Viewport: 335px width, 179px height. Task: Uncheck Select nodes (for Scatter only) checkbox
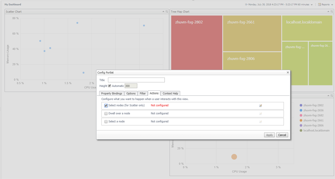[106, 106]
